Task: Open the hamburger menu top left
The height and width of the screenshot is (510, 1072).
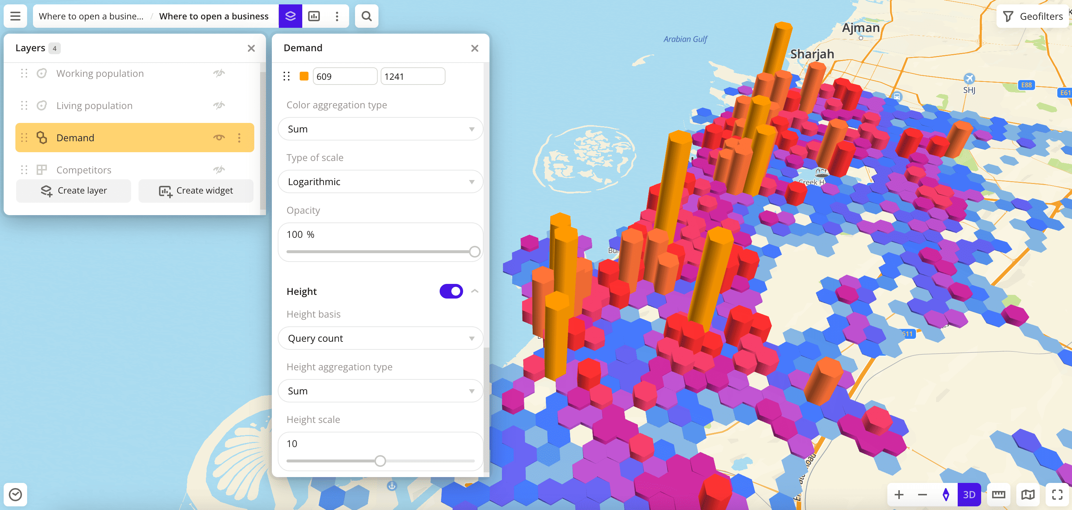Action: pyautogui.click(x=15, y=16)
